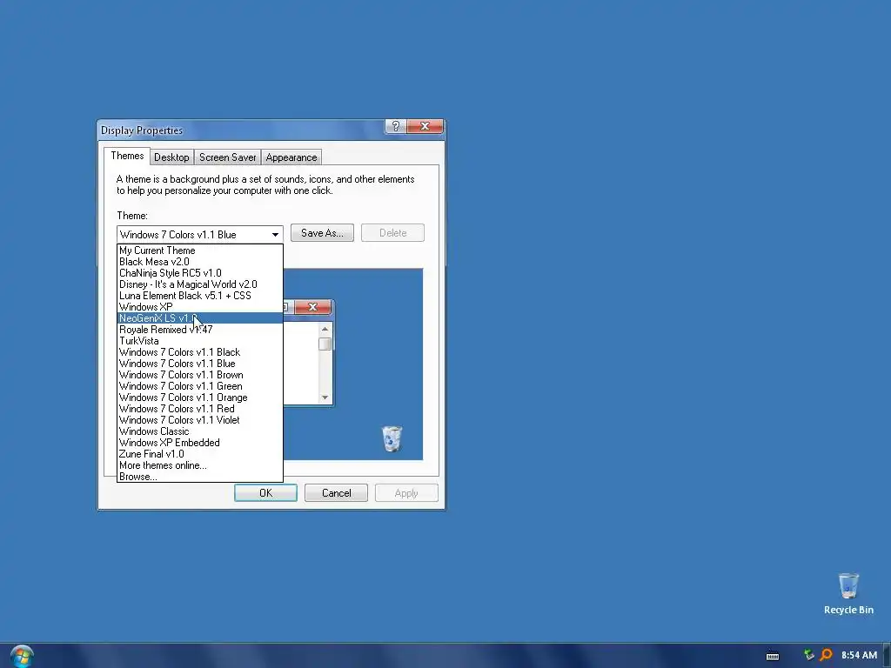Image resolution: width=891 pixels, height=668 pixels.
Task: Pick Royale Remixed v1.47 theme
Action: point(200,330)
